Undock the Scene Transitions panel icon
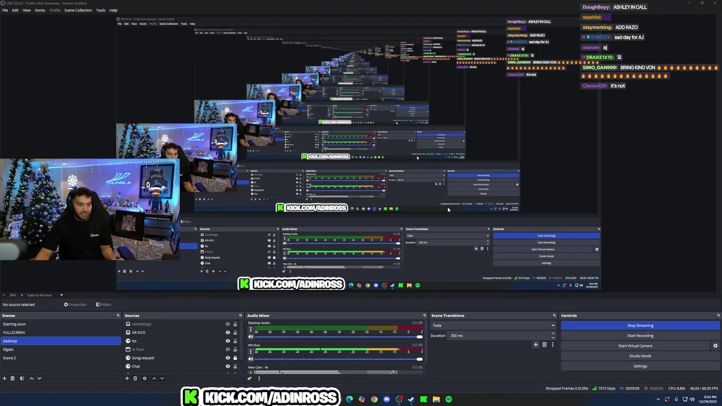The width and height of the screenshot is (722, 406). tap(554, 315)
